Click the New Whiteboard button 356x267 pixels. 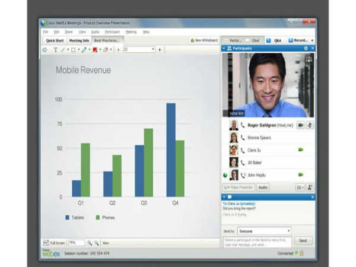(x=204, y=40)
